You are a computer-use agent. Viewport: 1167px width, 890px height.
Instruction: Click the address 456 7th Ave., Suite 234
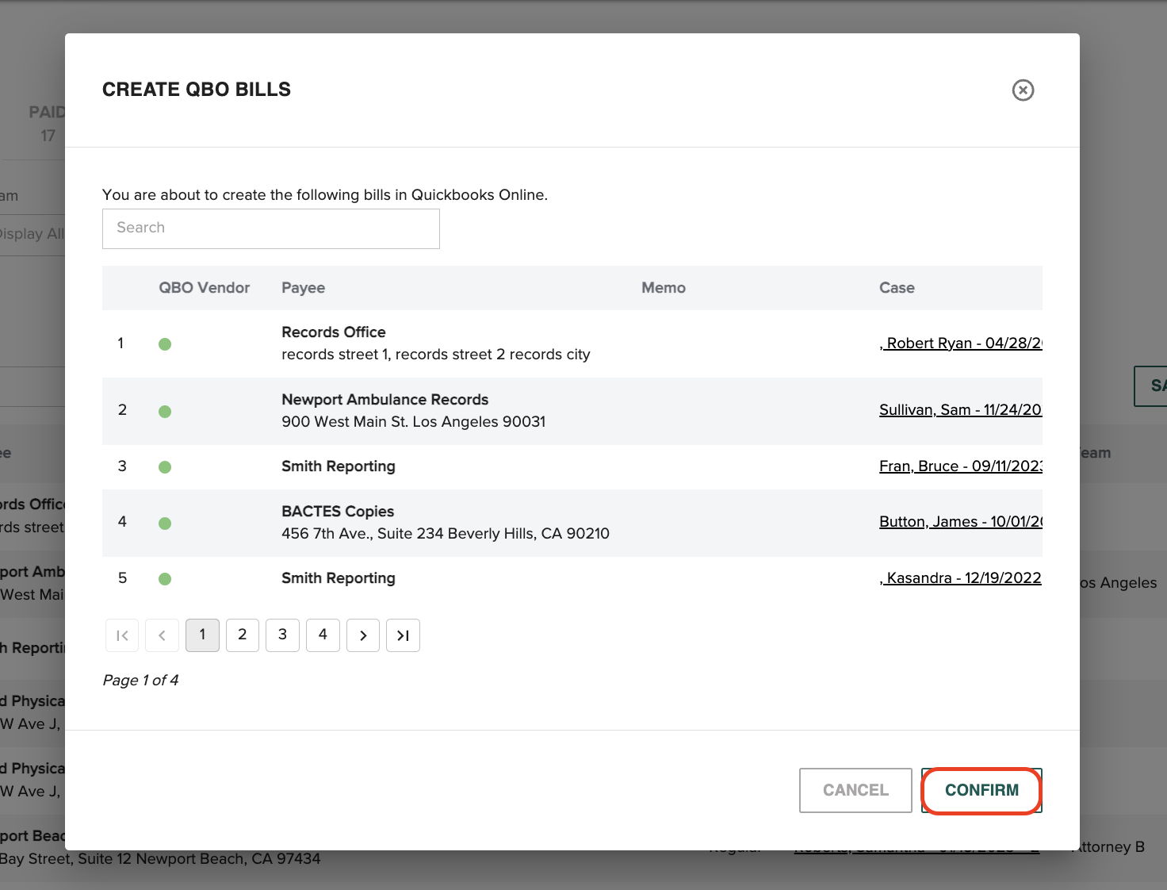pyautogui.click(x=445, y=534)
